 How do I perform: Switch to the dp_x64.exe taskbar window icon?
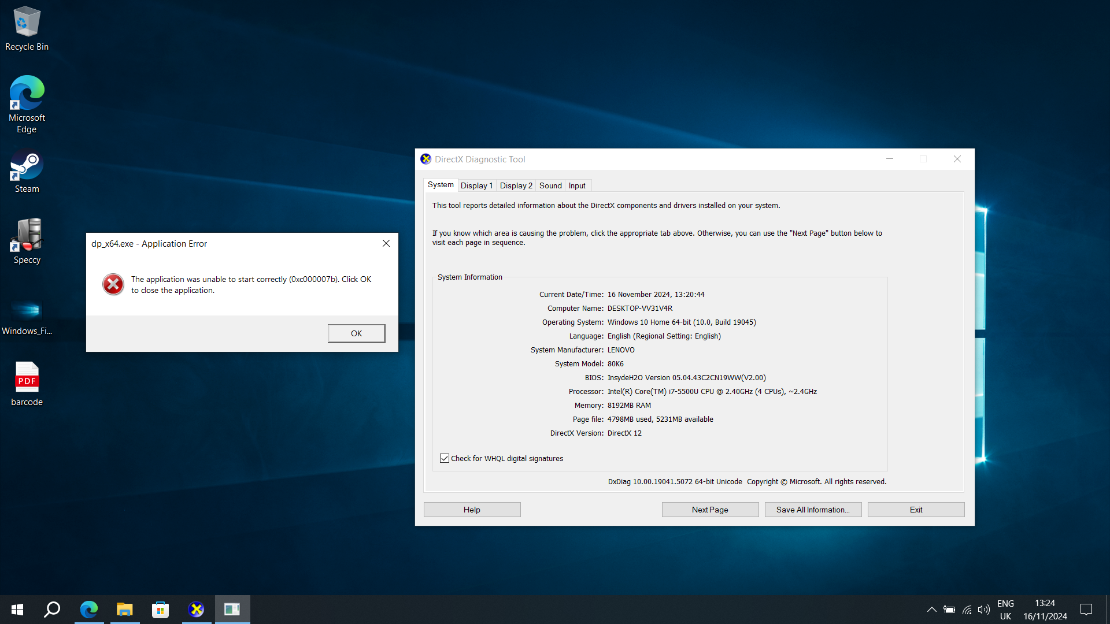tap(232, 610)
